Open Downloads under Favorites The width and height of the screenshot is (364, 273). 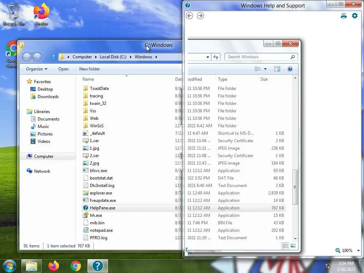48,97
